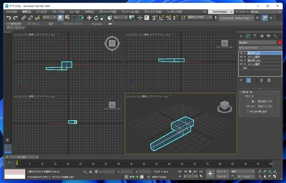286x183 pixels.
Task: Open the 選択セット作成 dropdown
Action: pos(199,17)
